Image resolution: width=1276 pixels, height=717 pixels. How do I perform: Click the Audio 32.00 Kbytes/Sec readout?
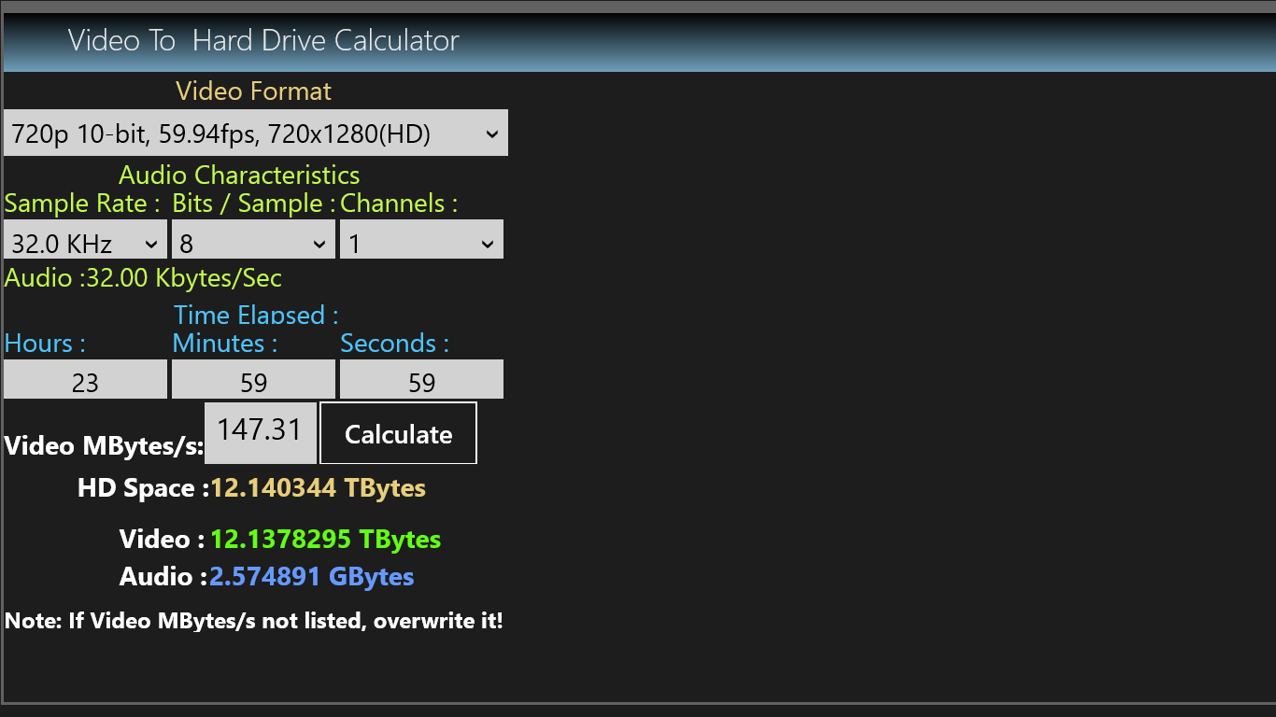[x=143, y=278]
